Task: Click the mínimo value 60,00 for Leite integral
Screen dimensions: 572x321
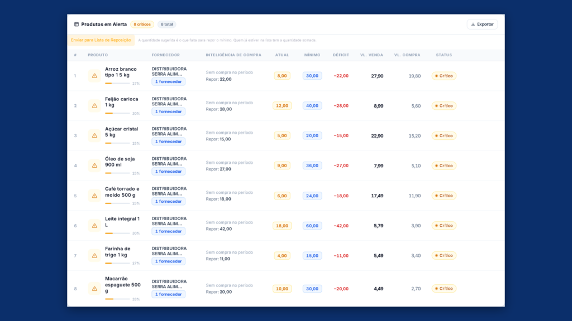Action: click(x=312, y=226)
